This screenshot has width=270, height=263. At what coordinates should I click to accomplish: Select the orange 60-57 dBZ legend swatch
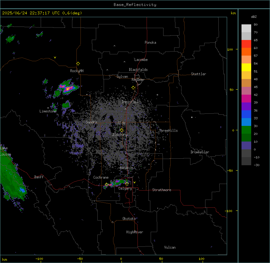246,52
